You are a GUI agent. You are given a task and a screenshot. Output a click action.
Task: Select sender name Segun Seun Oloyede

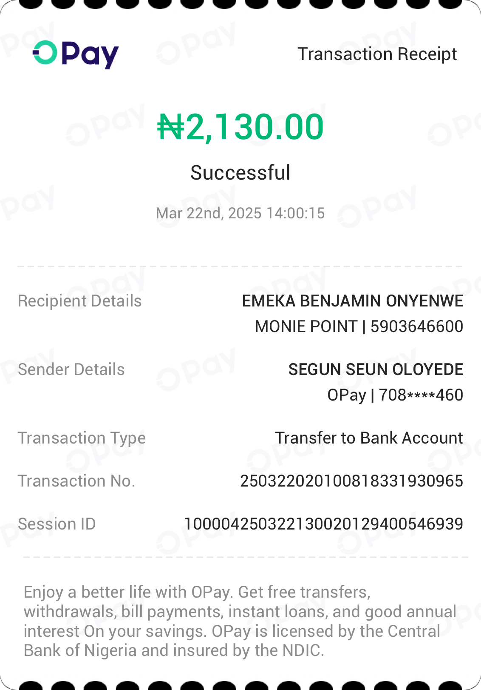point(376,369)
